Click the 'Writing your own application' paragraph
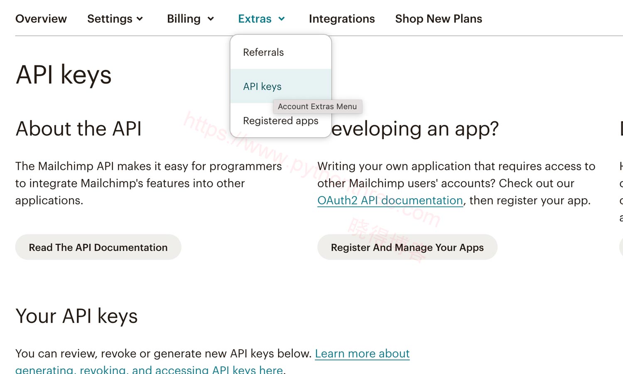This screenshot has width=623, height=374. coord(456,183)
